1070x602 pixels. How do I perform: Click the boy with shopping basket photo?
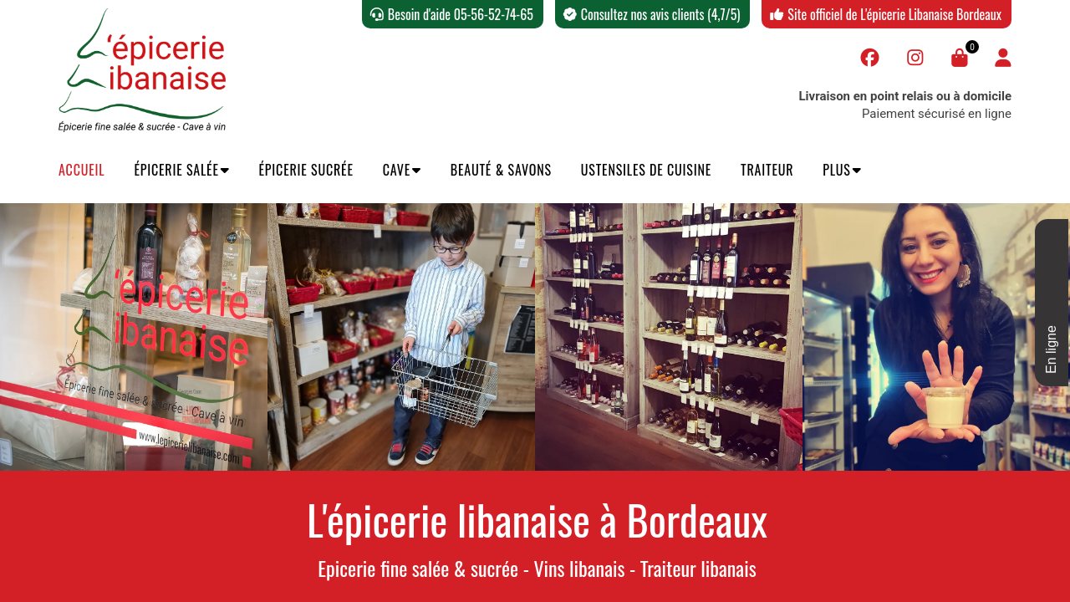tap(401, 337)
